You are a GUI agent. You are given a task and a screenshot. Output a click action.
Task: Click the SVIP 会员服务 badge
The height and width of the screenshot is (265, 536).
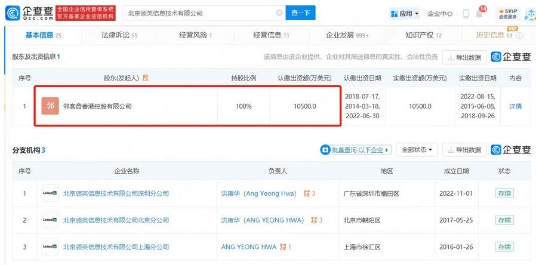pyautogui.click(x=507, y=14)
